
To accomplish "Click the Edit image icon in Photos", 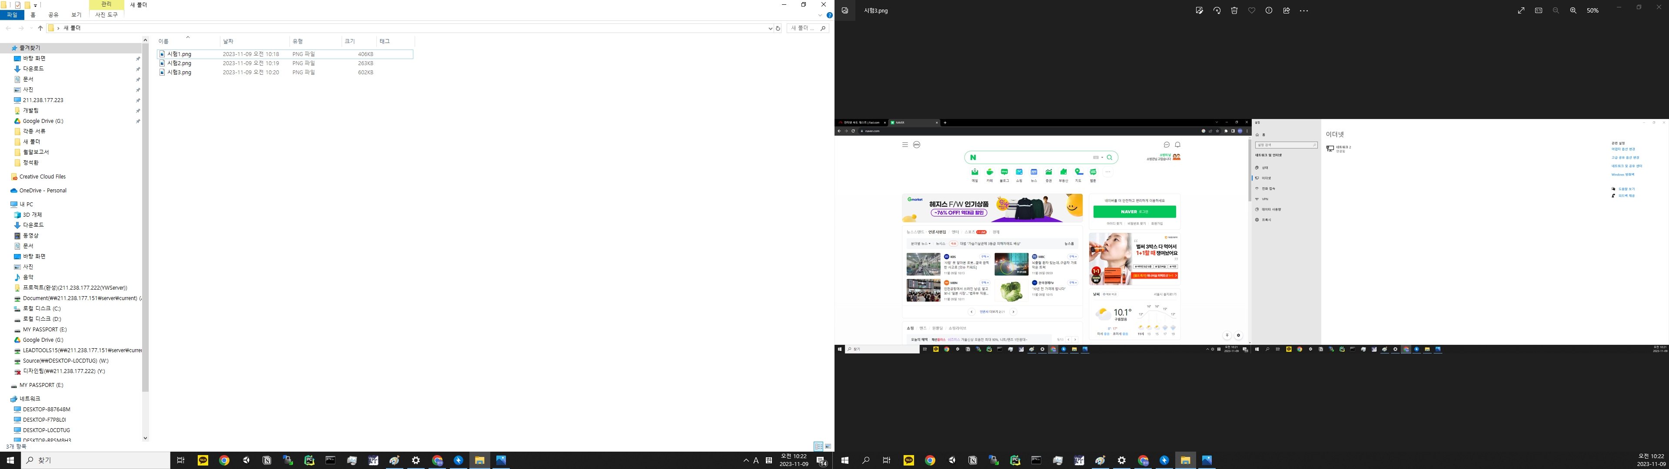I will [1199, 10].
